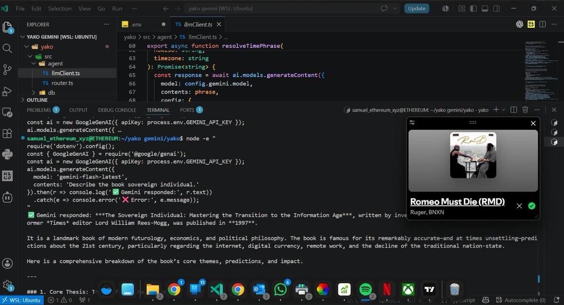Open the chat icon in title bar
Screen dimensions: 564x305
pos(384,8)
